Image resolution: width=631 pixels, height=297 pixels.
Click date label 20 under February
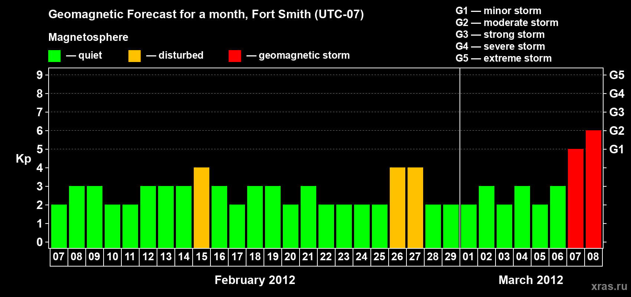290,257
